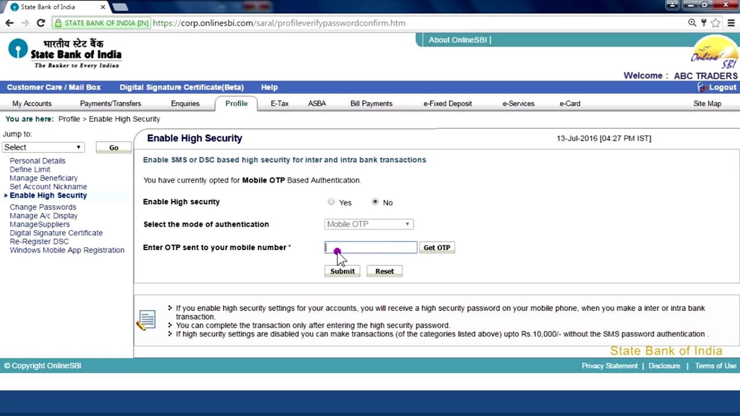This screenshot has width=740, height=416.
Task: Open ManageSuppliers in sidebar
Action: (x=40, y=224)
